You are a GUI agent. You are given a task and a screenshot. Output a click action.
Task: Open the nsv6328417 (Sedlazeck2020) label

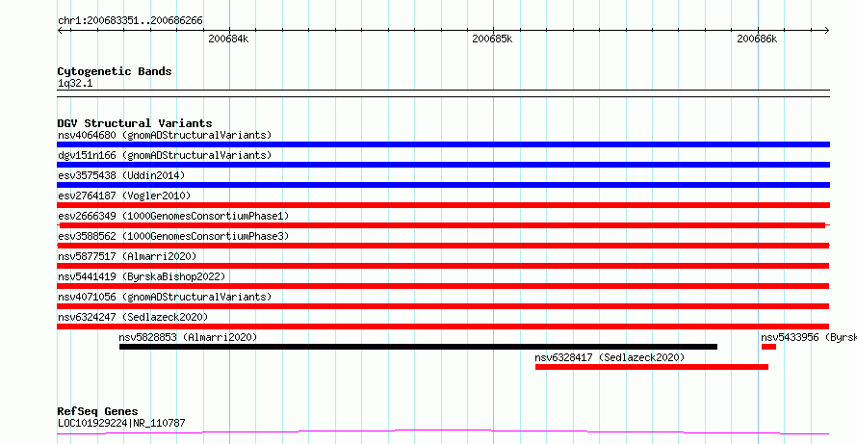(x=610, y=357)
